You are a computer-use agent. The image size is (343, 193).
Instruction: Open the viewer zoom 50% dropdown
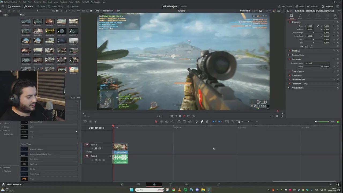tap(98, 11)
